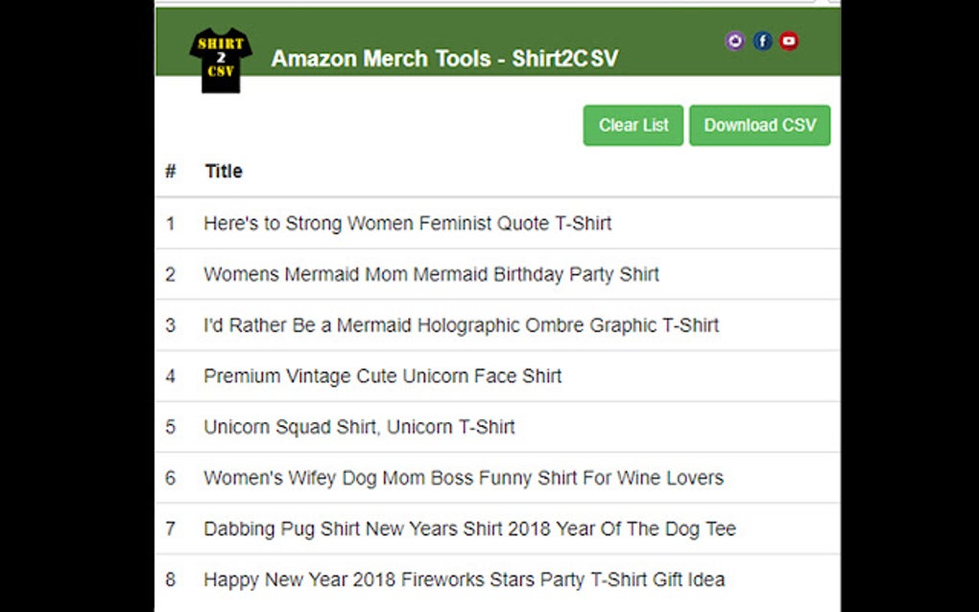Open the Facebook page icon
The image size is (979, 612).
[x=762, y=40]
